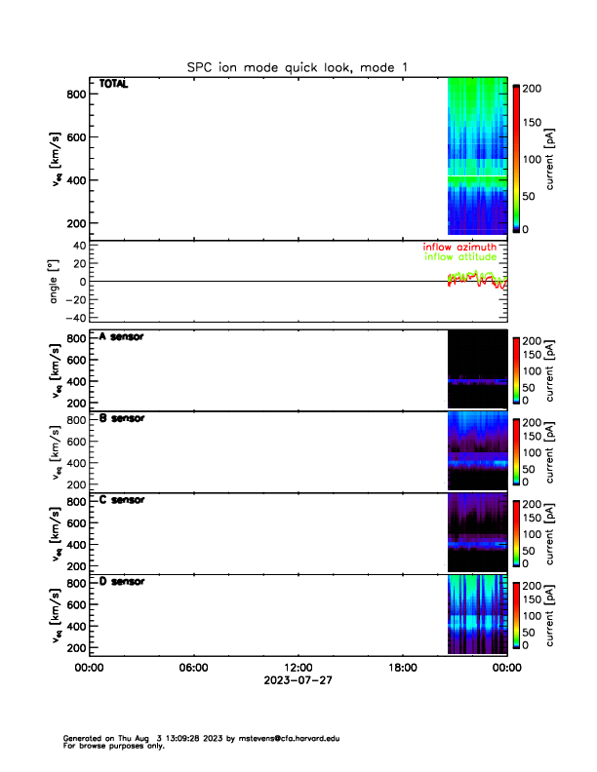Select the "C sensor" panel label
The height and width of the screenshot is (772, 597).
pyautogui.click(x=122, y=500)
